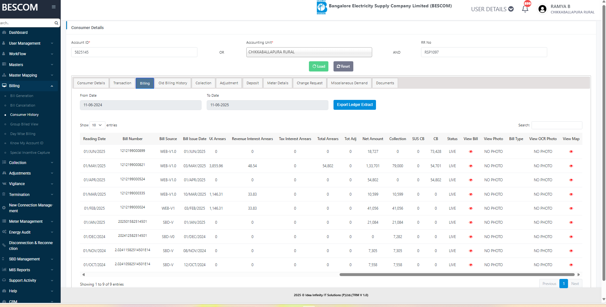This screenshot has height=307, width=606.
Task: Open Bill Cancellation submenu link
Action: point(23,105)
